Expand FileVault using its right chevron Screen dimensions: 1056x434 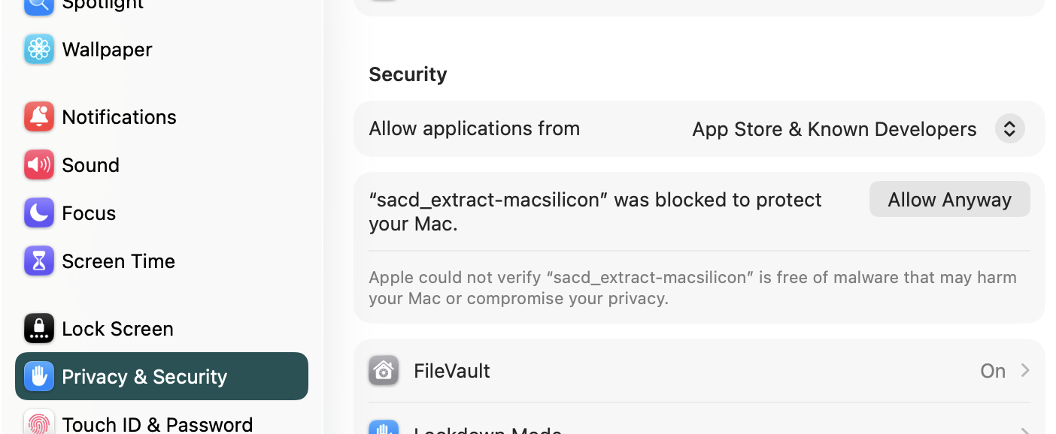[x=1025, y=371]
